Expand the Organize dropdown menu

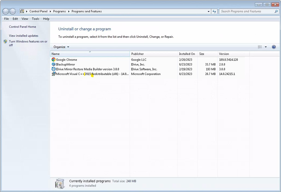click(x=61, y=47)
